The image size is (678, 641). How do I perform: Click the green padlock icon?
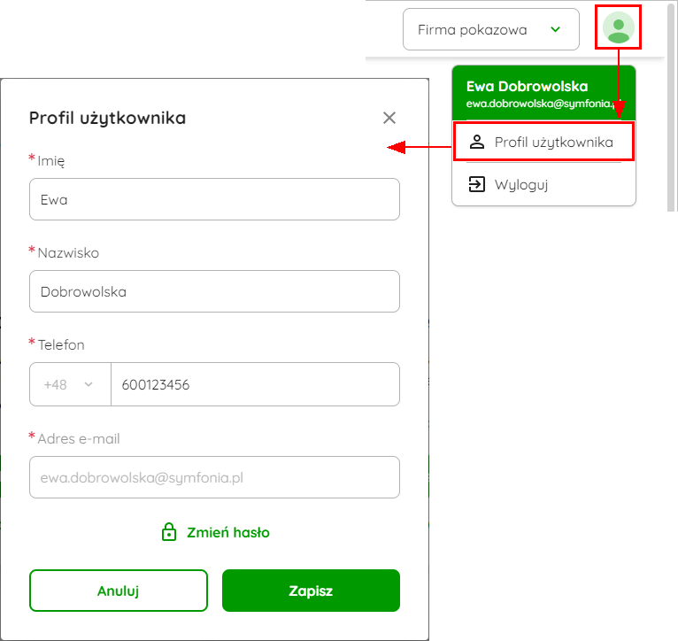tap(169, 532)
